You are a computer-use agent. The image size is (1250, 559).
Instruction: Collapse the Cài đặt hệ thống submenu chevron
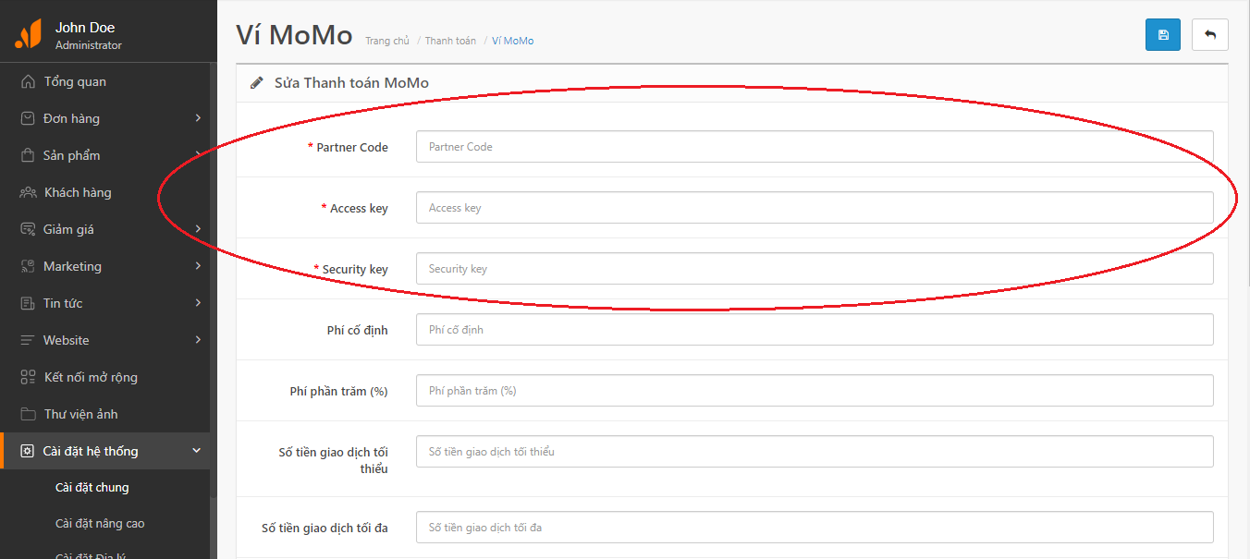(x=196, y=451)
